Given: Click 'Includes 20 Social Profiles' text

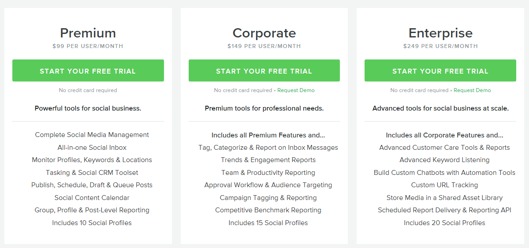Looking at the screenshot, I should (x=444, y=223).
